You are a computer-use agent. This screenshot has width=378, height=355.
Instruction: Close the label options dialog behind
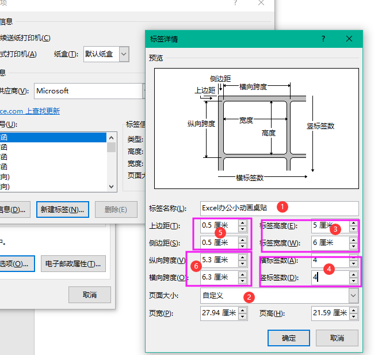click(x=261, y=3)
